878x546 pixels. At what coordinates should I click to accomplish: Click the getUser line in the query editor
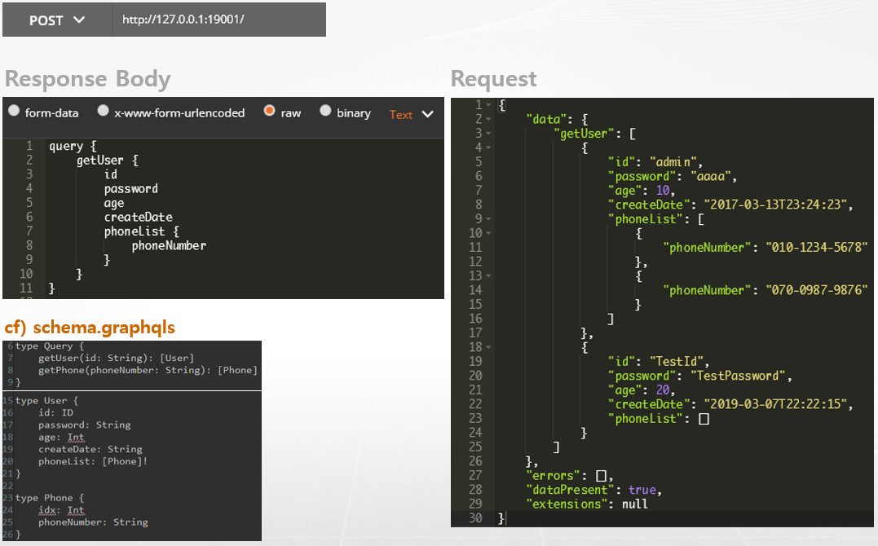point(100,161)
